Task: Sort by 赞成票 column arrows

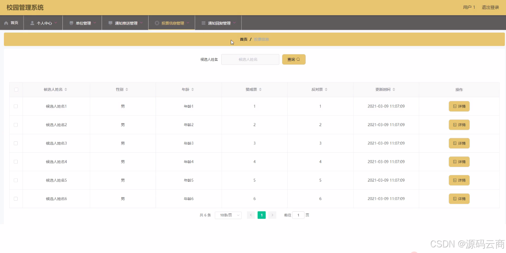Action: [260, 90]
